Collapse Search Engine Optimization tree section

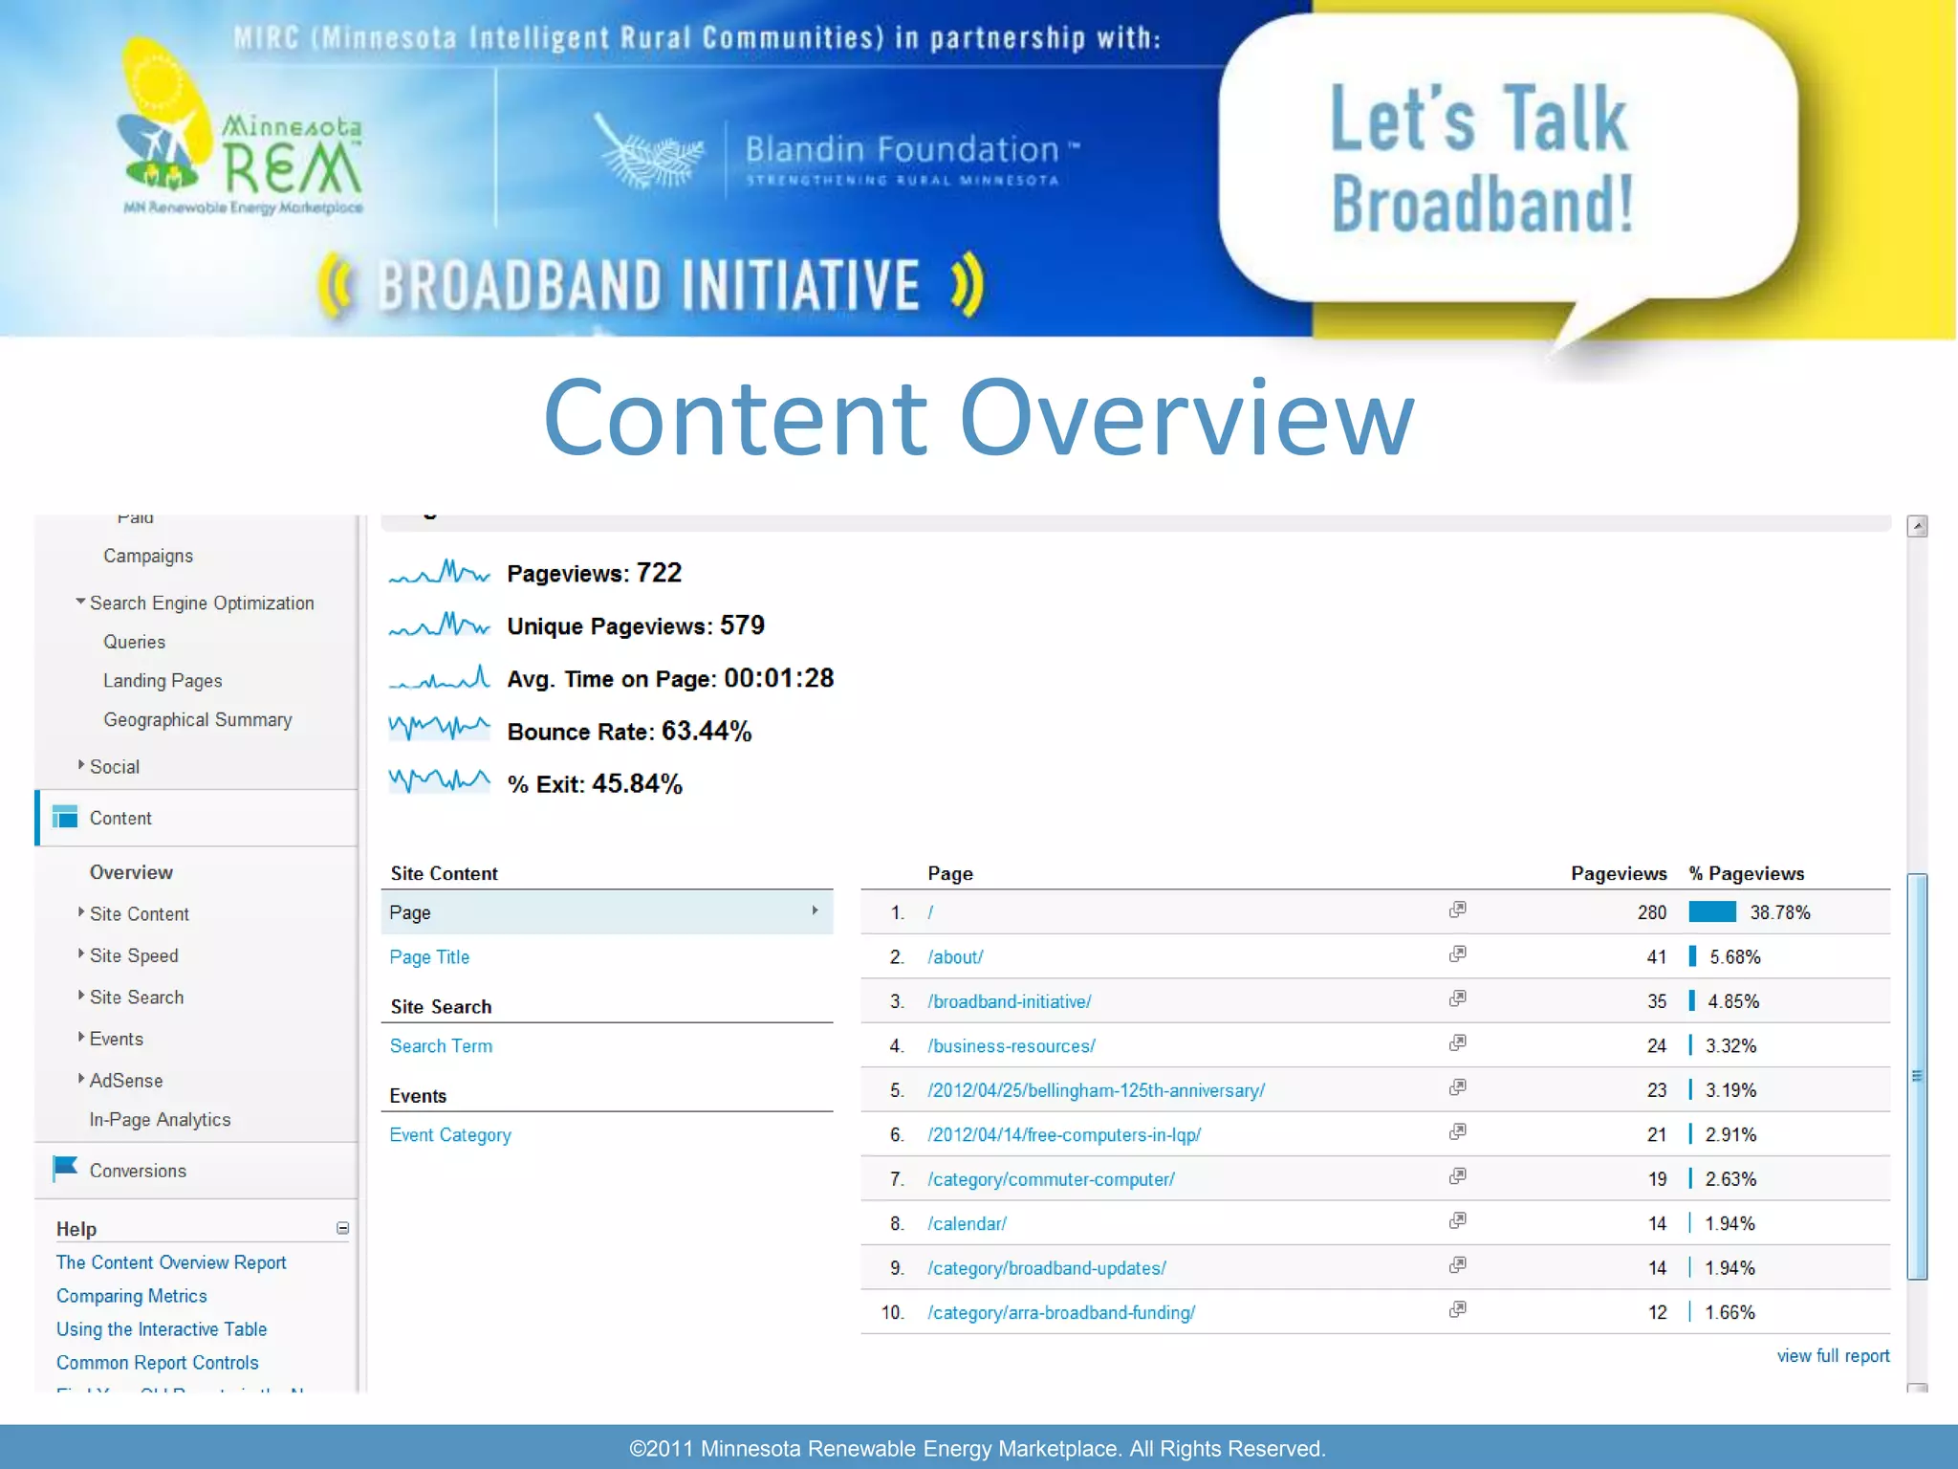point(80,602)
